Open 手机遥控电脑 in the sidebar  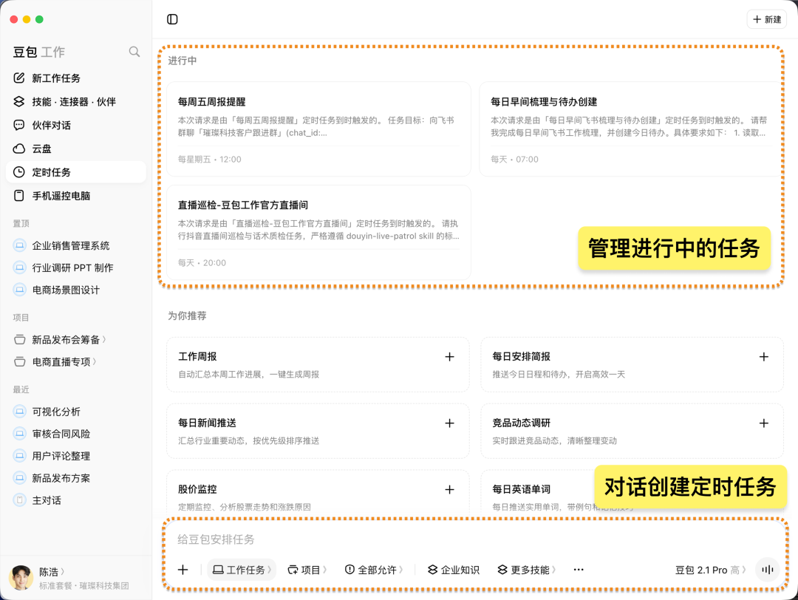[x=76, y=195]
